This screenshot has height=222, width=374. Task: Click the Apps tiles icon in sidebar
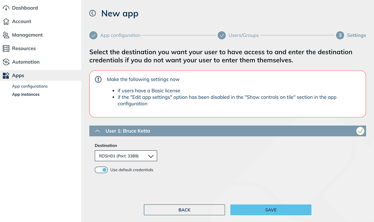[6, 75]
